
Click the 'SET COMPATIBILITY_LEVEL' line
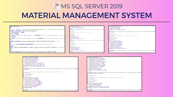click(x=35, y=42)
